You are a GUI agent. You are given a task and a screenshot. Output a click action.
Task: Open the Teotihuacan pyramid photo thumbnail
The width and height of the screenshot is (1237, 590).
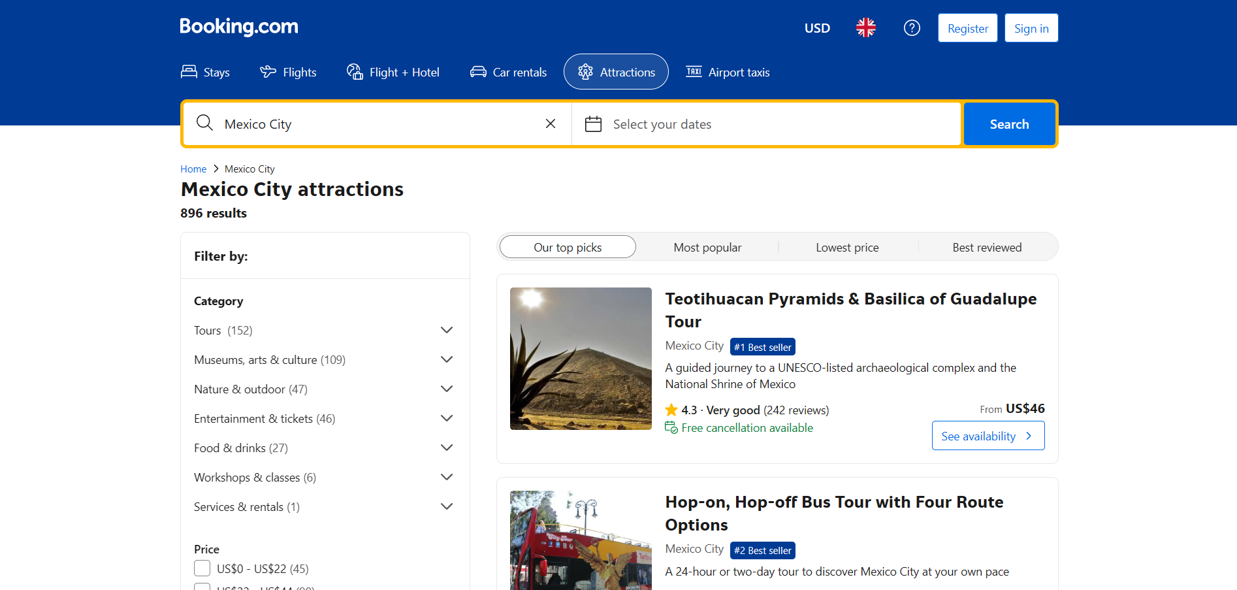pyautogui.click(x=581, y=359)
